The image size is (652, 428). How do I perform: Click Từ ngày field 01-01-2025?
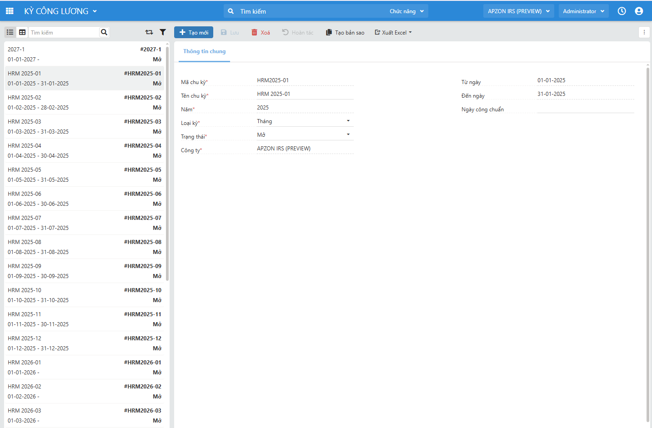tap(585, 80)
